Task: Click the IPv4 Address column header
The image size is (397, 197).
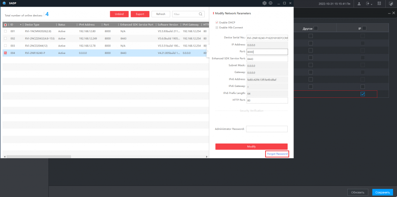Action: (x=87, y=24)
